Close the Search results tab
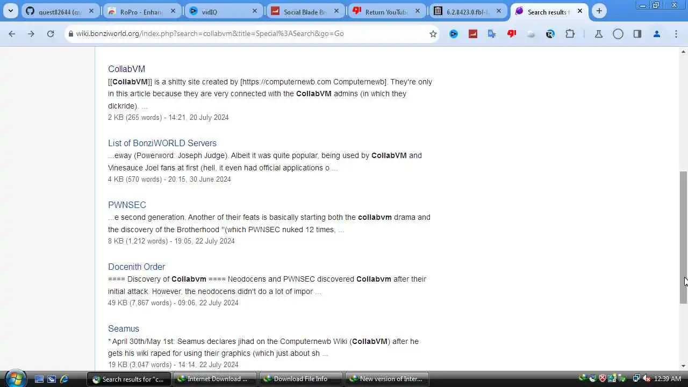688x387 pixels. coord(580,11)
